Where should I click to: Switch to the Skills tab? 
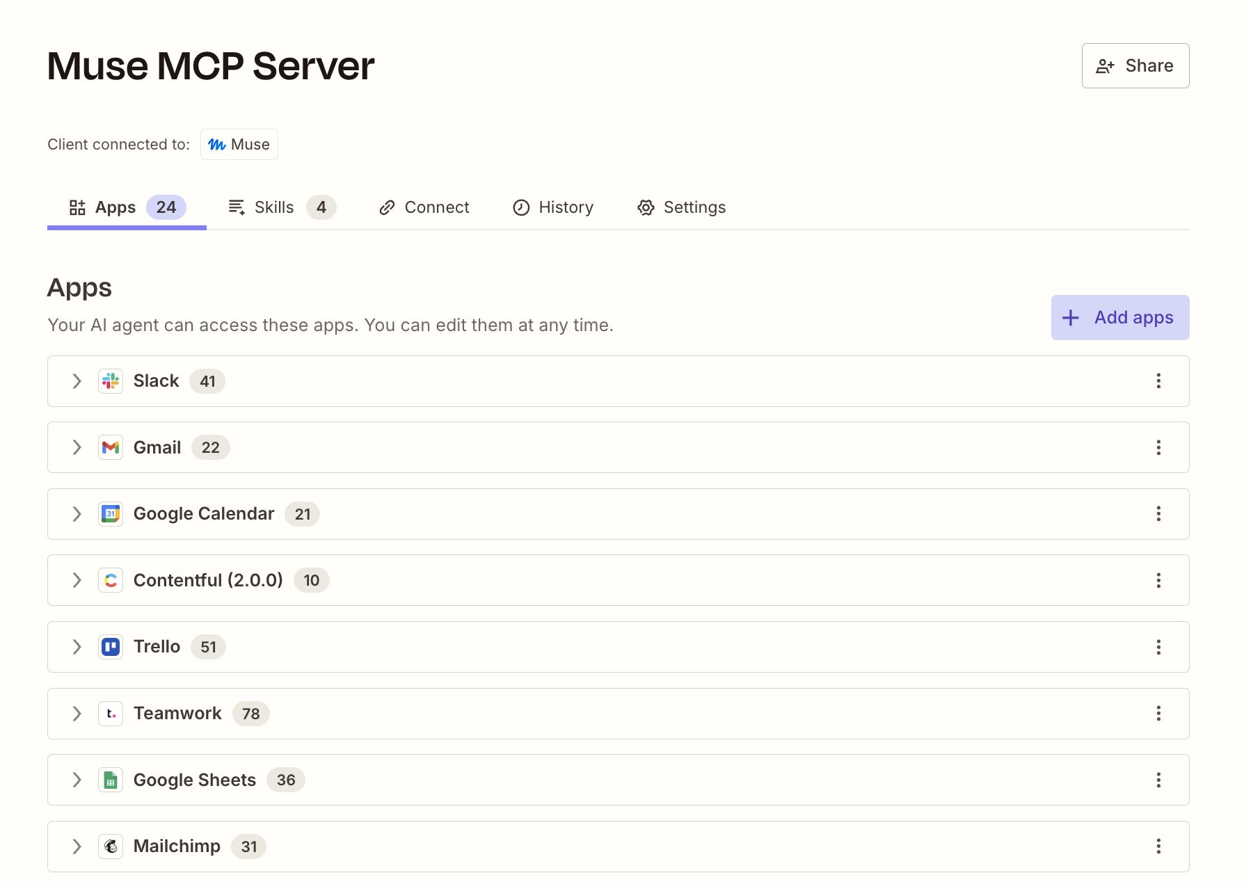[x=282, y=207]
